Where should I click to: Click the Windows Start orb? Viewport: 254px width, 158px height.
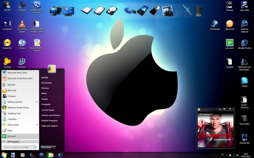coord(4,155)
